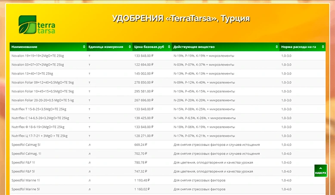The image size is (335, 195).
Task: Sort by Единица измерения column arrows
Action: pyautogui.click(x=130, y=47)
